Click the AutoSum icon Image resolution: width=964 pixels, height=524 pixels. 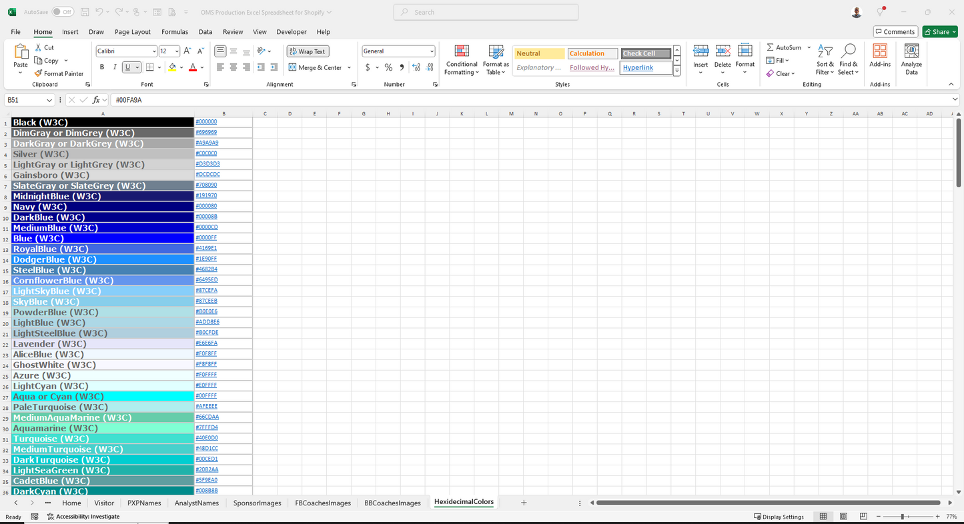click(784, 47)
